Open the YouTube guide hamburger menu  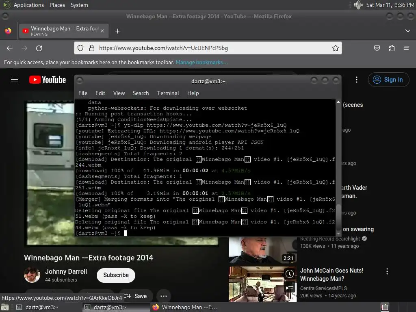tap(15, 79)
